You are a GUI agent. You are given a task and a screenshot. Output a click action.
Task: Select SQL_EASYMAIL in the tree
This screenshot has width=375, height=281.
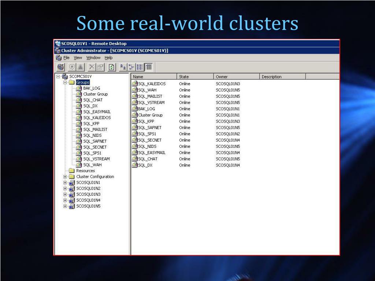click(97, 112)
